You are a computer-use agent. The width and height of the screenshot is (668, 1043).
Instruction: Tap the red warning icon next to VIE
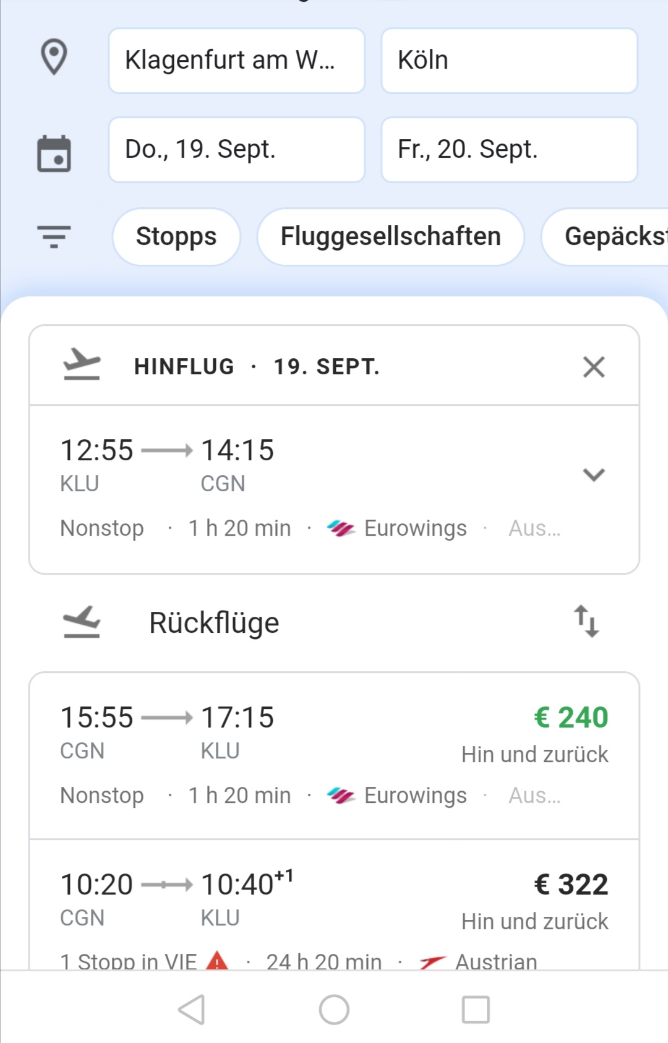pyautogui.click(x=217, y=961)
